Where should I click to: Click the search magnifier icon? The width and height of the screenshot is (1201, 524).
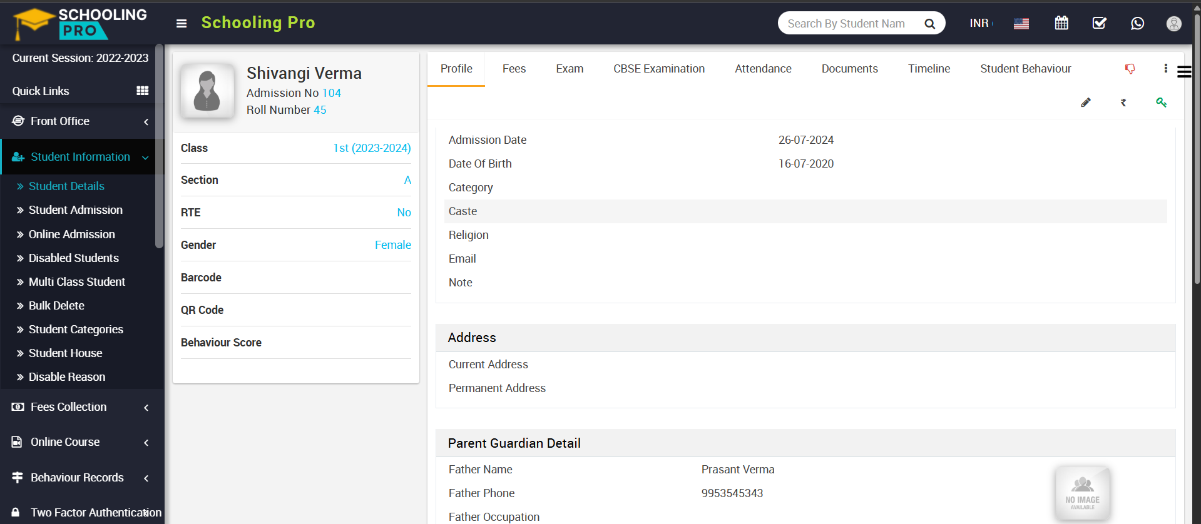point(929,24)
